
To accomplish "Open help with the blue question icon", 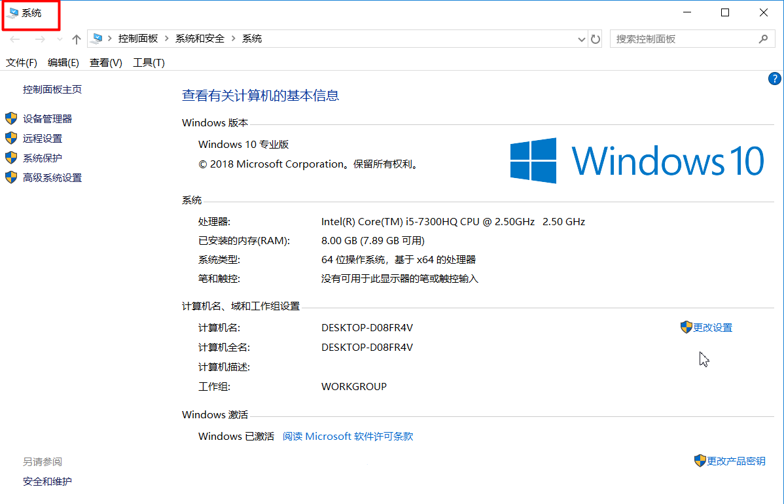I will 774,79.
